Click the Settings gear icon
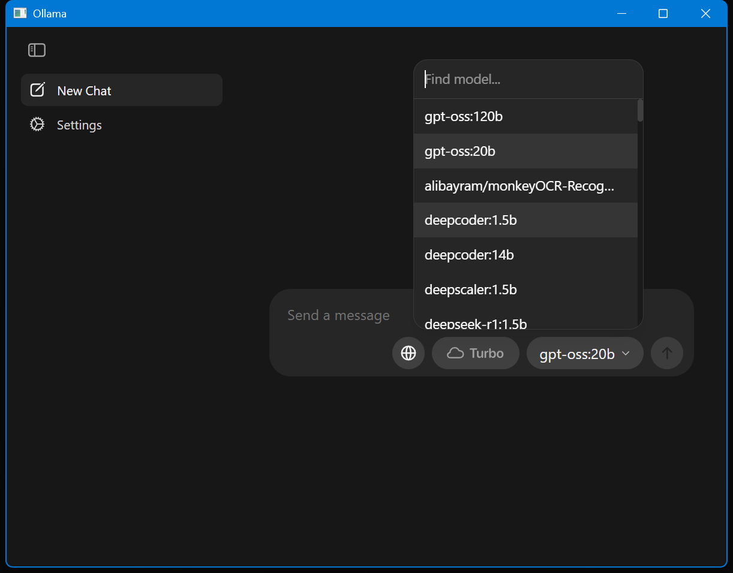733x573 pixels. pos(37,125)
